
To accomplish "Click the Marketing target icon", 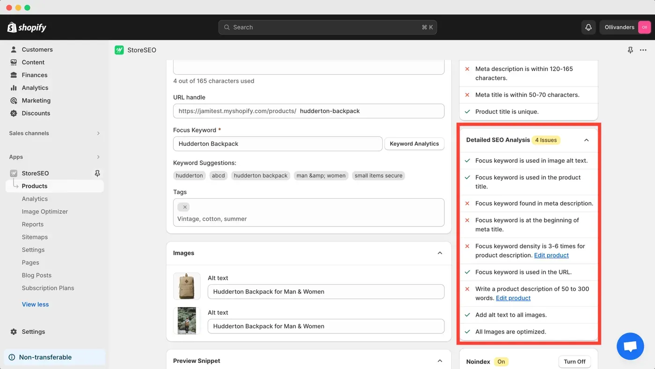I will 14,101.
